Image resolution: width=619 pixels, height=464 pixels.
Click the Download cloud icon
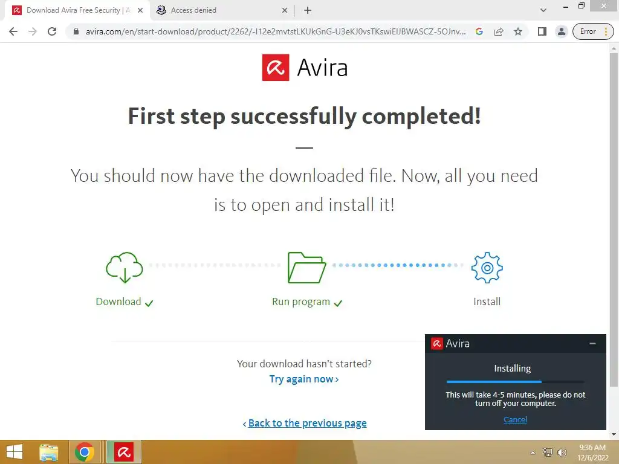click(125, 268)
